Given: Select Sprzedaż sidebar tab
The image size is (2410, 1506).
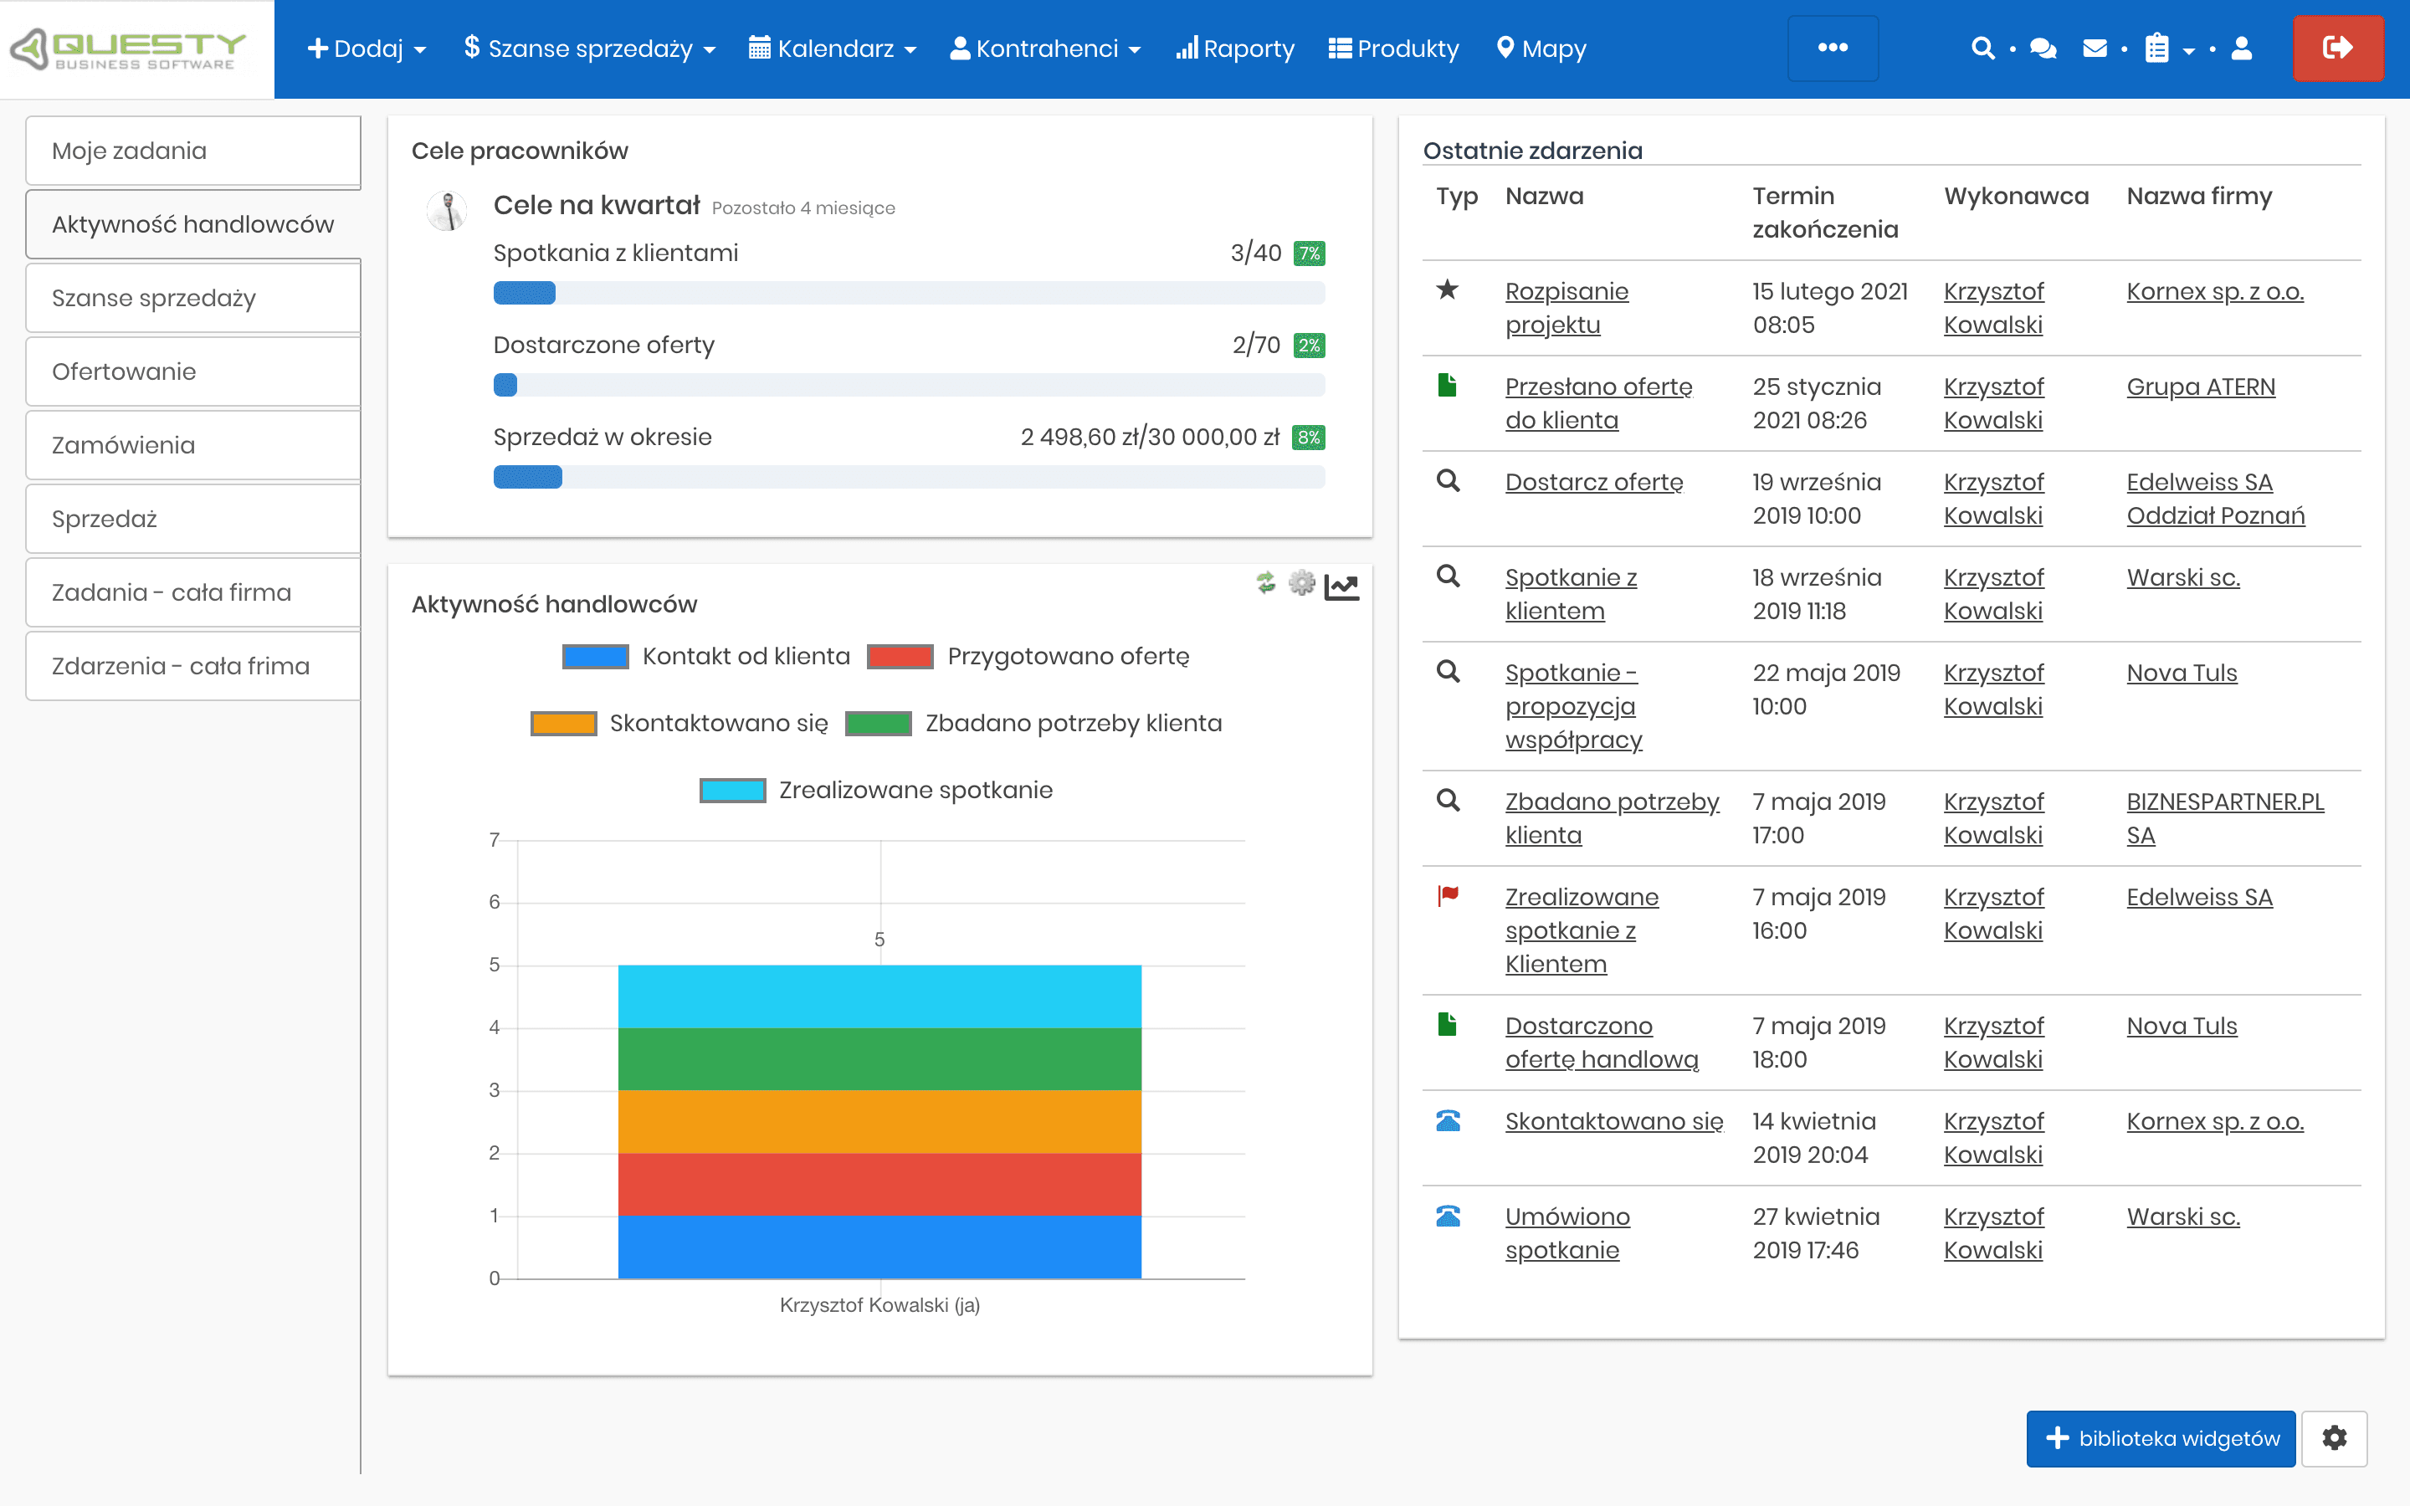Looking at the screenshot, I should (x=193, y=519).
